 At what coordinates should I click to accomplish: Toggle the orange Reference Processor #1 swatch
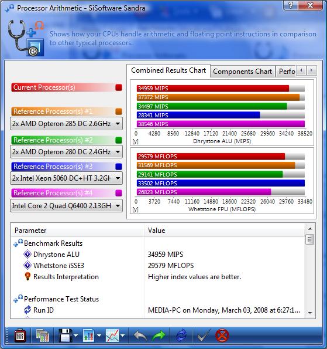(x=119, y=111)
